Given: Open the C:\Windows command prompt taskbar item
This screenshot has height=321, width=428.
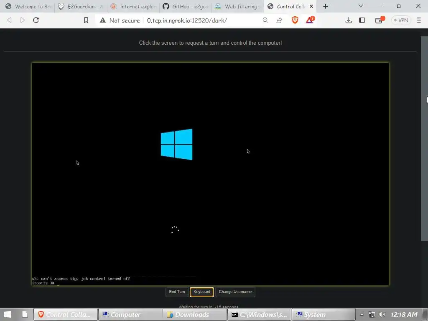Looking at the screenshot, I should click(x=259, y=314).
